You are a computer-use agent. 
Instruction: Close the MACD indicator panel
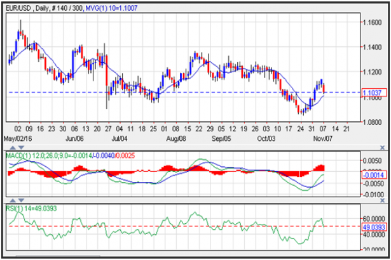[382, 146]
